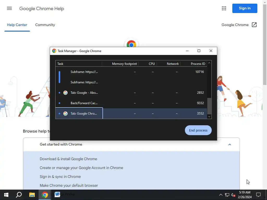Click the Task Manager scrollbar thumb
Image resolution: width=267 pixels, height=200 pixels.
click(209, 106)
